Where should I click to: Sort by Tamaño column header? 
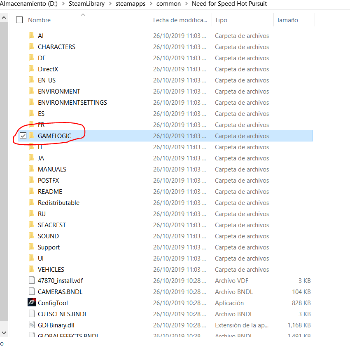coord(287,20)
